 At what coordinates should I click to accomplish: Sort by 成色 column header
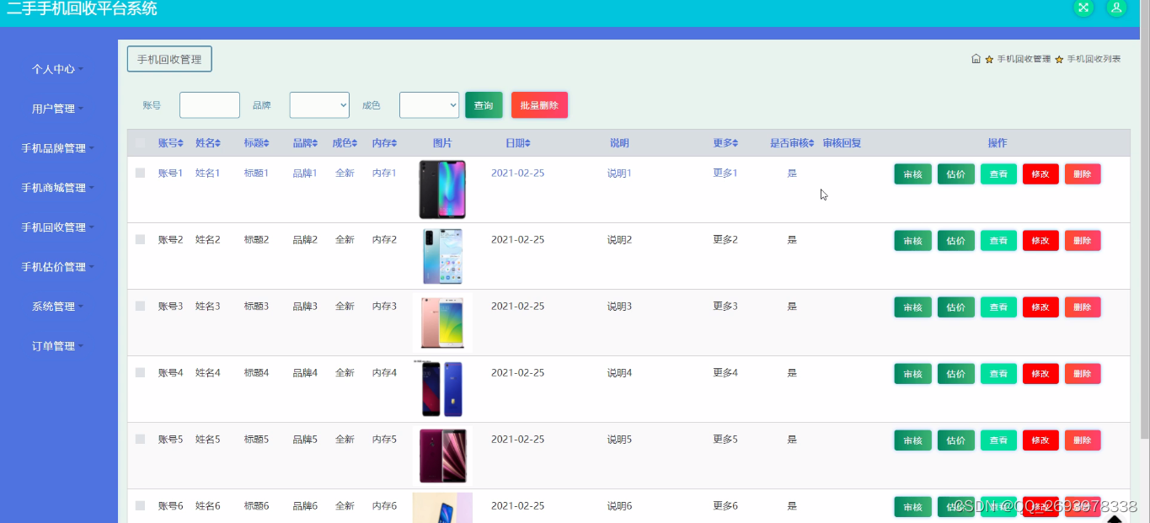coord(345,143)
